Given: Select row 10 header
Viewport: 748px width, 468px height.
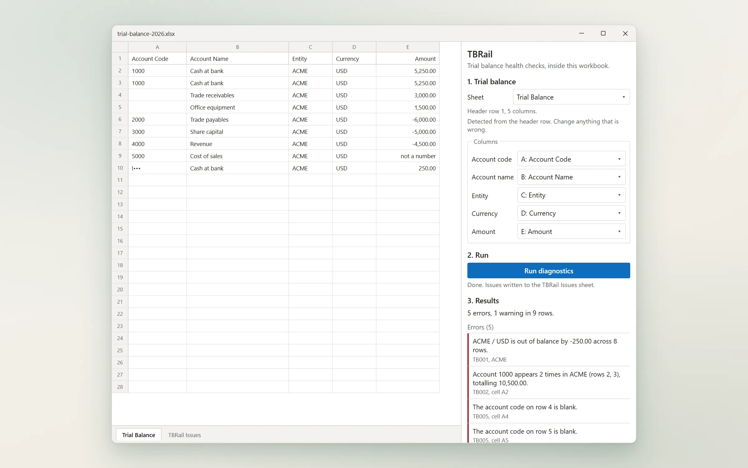Looking at the screenshot, I should (x=120, y=168).
